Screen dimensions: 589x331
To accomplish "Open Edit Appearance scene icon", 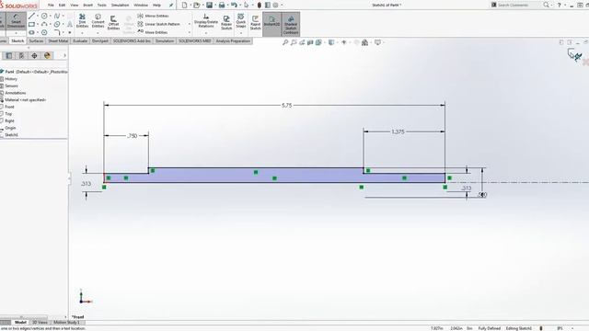I will pyautogui.click(x=364, y=42).
